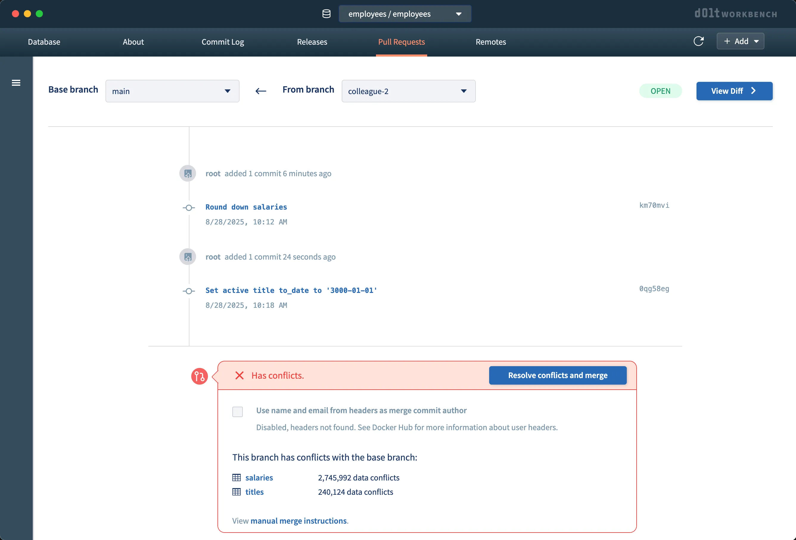Click the X icon next to 'Has conflicts'

click(239, 375)
